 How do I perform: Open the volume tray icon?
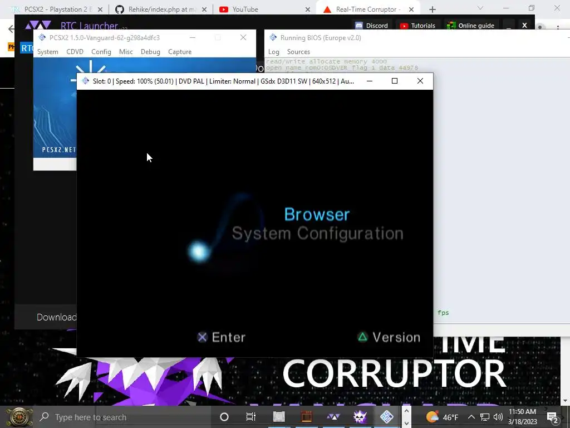coord(498,417)
